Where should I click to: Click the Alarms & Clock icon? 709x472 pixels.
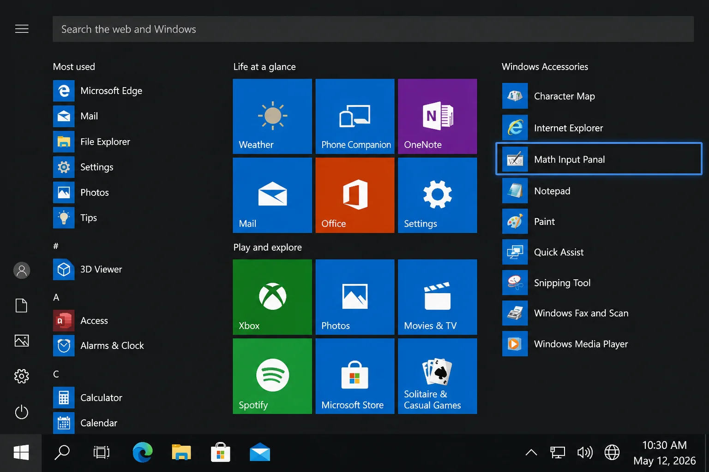pyautogui.click(x=64, y=346)
